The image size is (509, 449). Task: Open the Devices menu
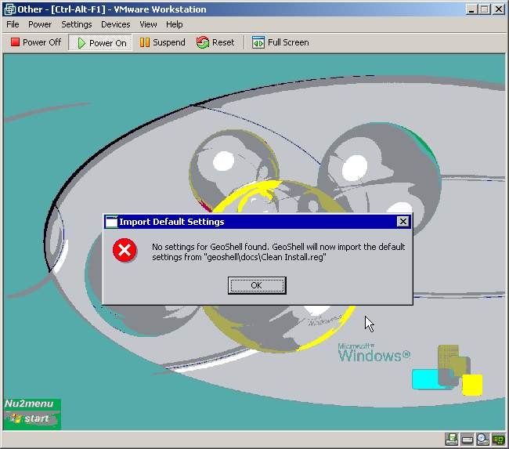tap(116, 24)
